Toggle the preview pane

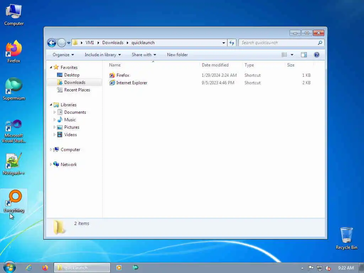304,55
